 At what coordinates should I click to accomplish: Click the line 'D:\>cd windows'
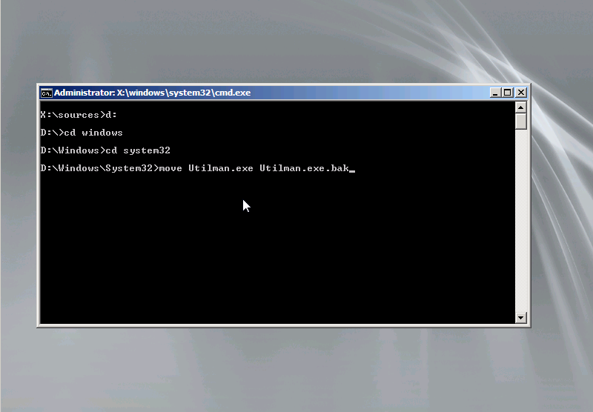click(82, 133)
